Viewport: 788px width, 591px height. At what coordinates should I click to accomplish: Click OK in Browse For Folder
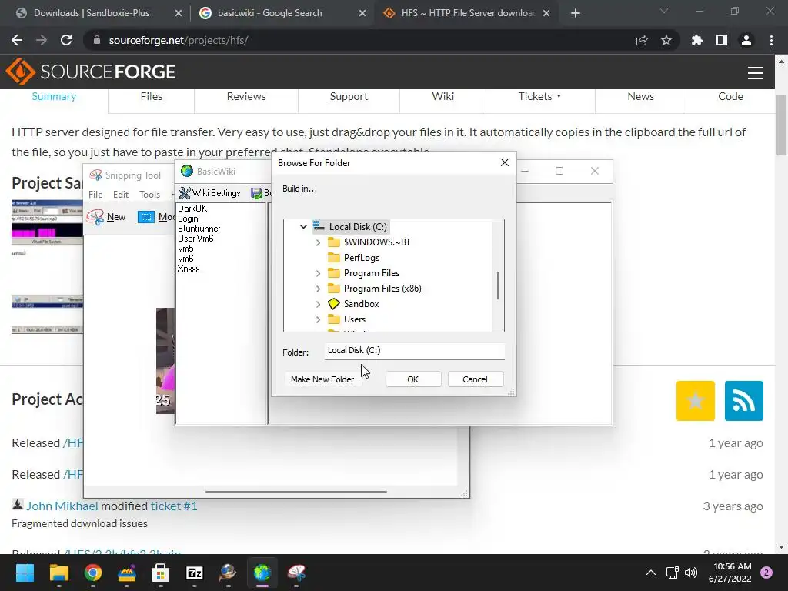click(x=413, y=379)
